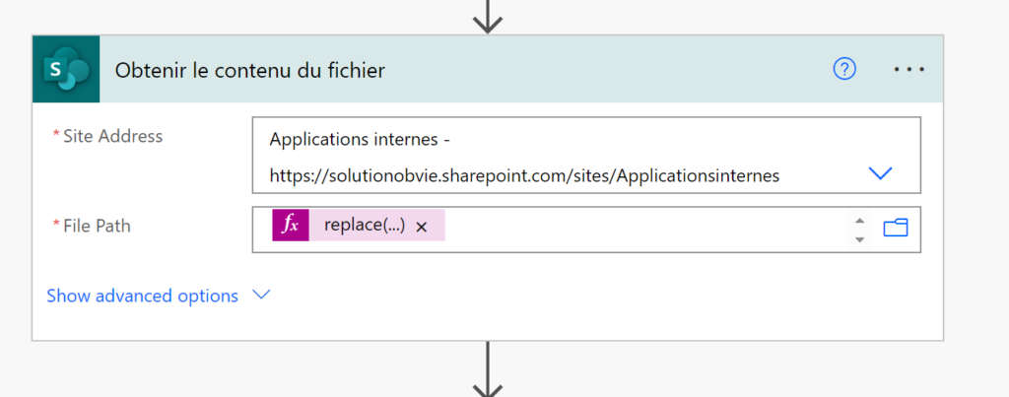
Task: Expand chevron next to Show advanced options
Action: 260,295
